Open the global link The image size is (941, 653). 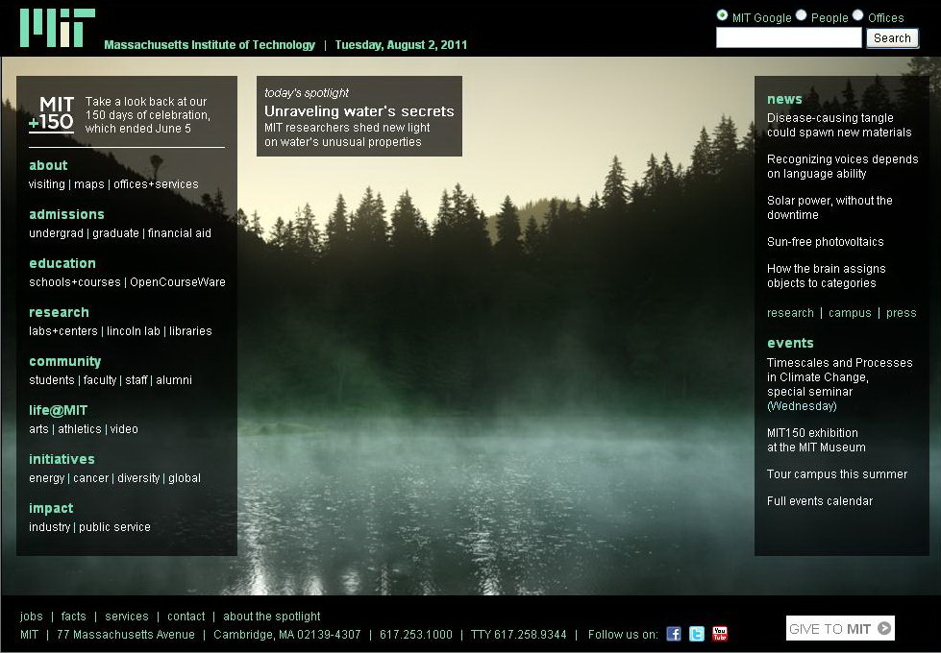185,478
